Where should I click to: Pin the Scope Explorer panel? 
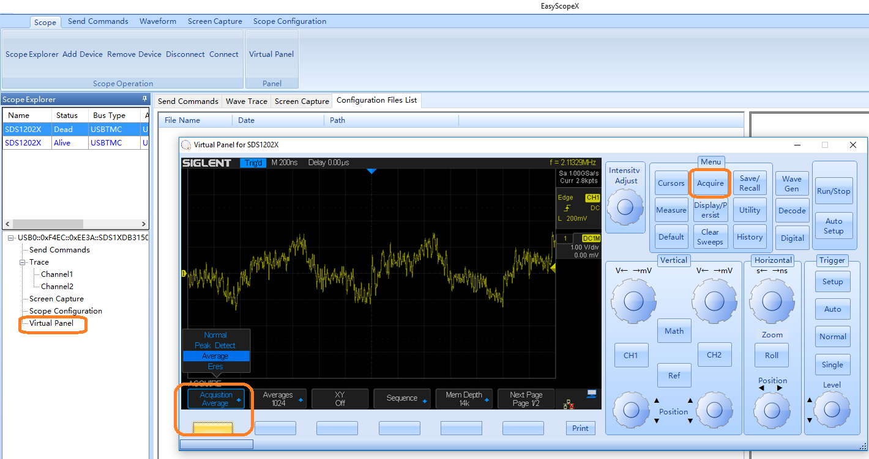[x=144, y=99]
